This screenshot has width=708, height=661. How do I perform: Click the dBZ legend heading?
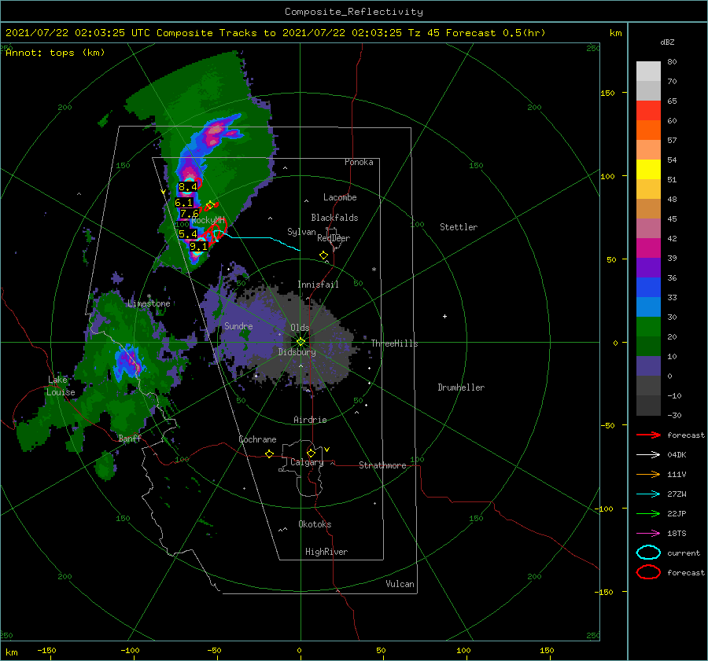[x=667, y=42]
